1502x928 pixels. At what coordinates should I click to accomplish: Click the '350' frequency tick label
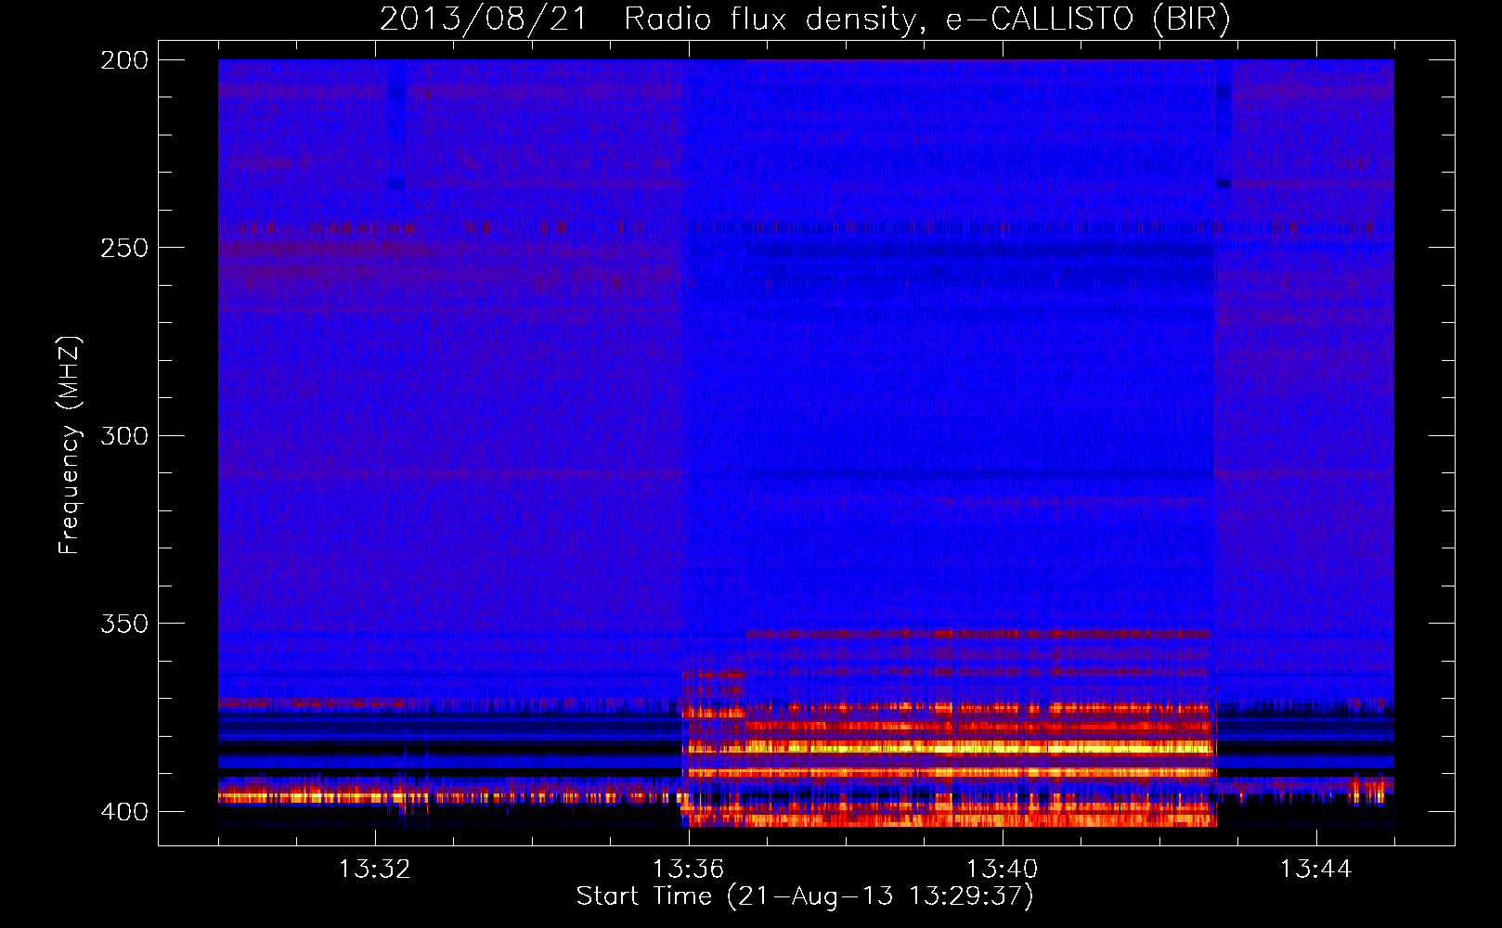[x=124, y=624]
